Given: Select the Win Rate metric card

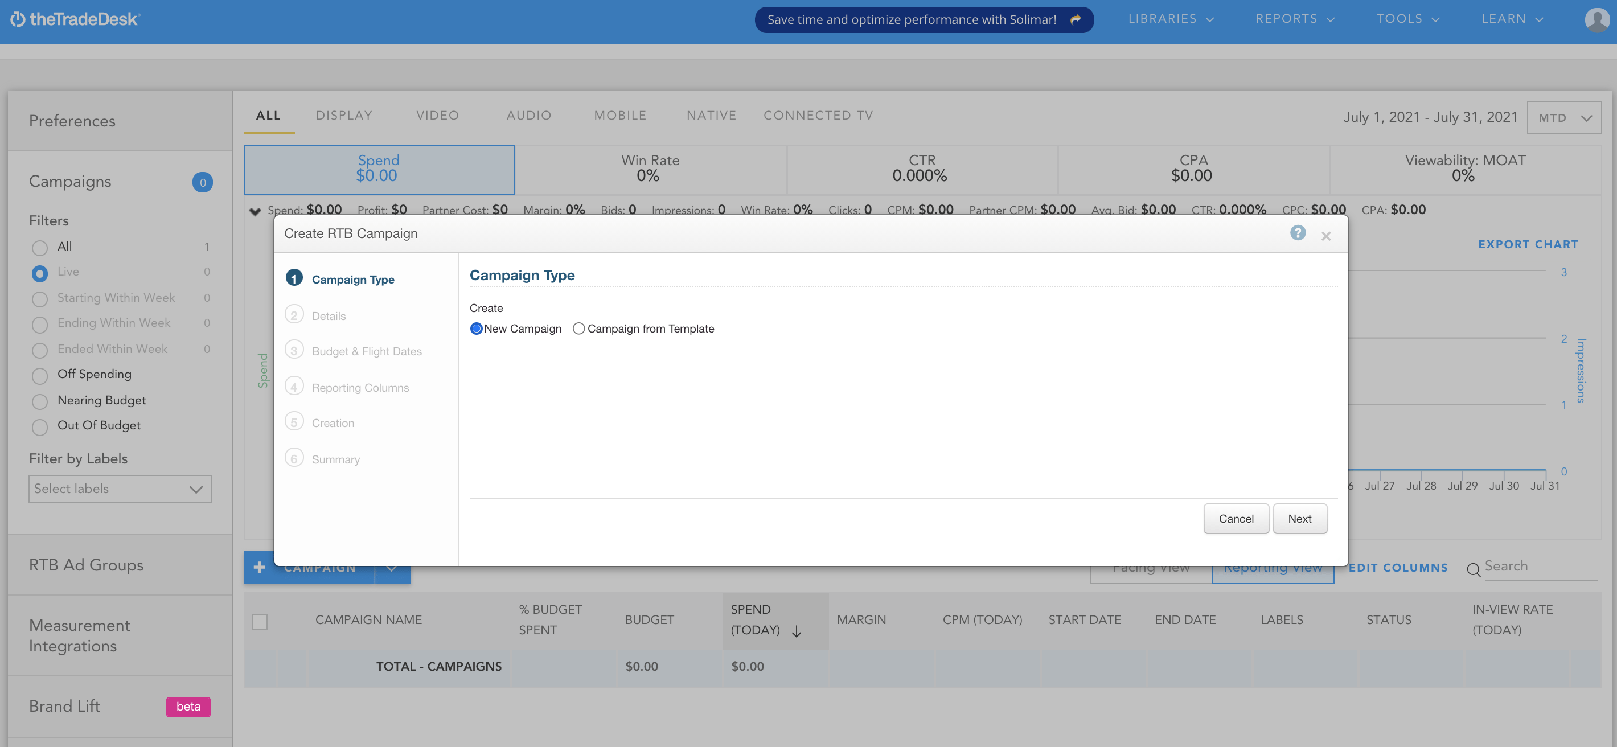Looking at the screenshot, I should 650,169.
